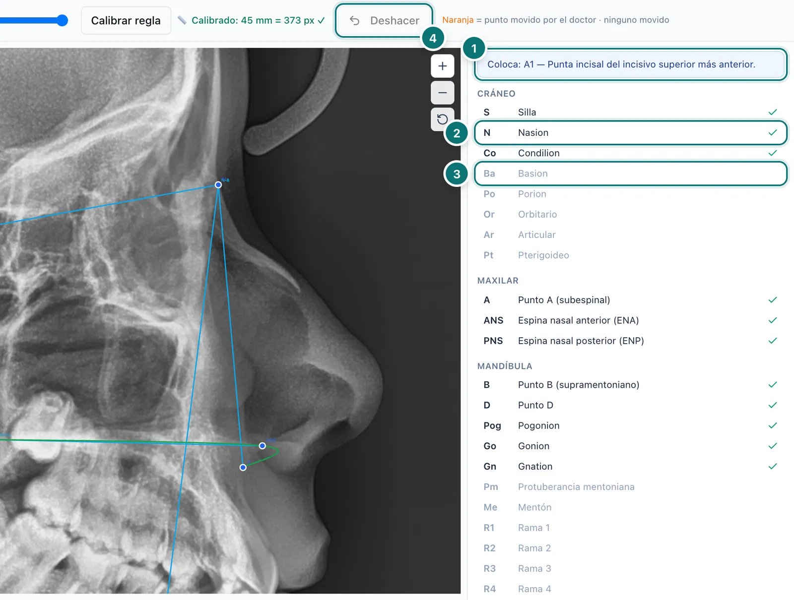
Task: Select the Gn Gnation row
Action: [630, 466]
